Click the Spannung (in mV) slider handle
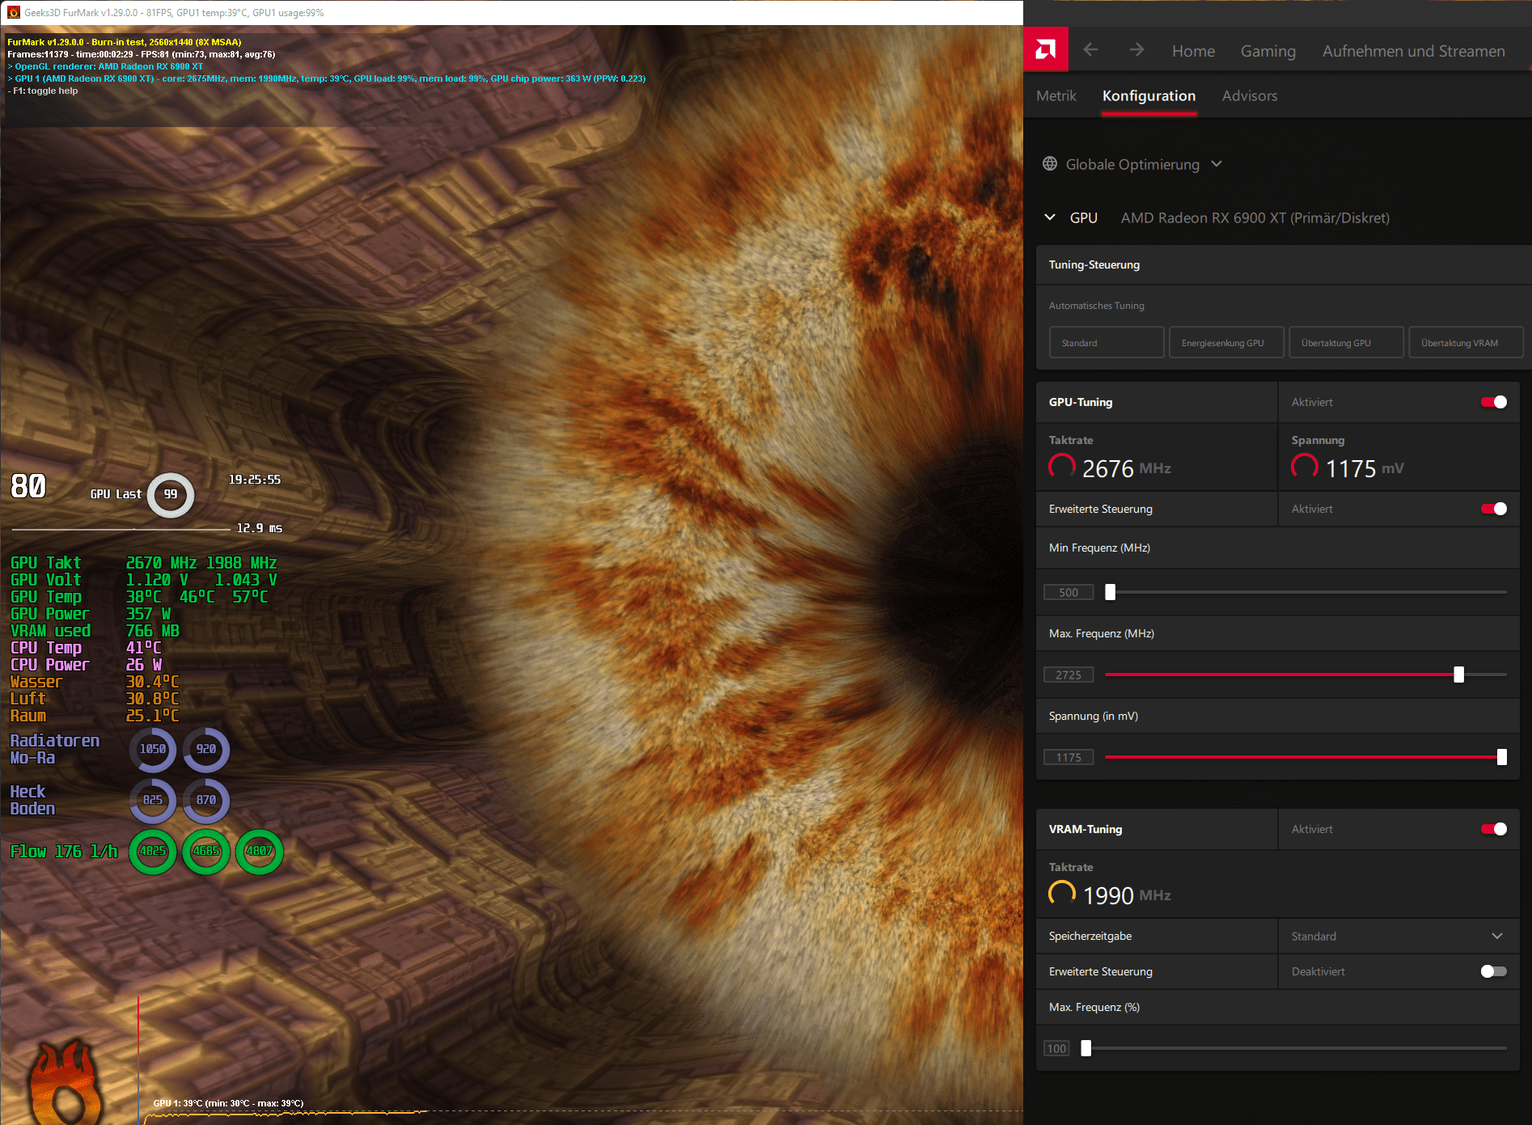The width and height of the screenshot is (1532, 1125). [x=1502, y=757]
